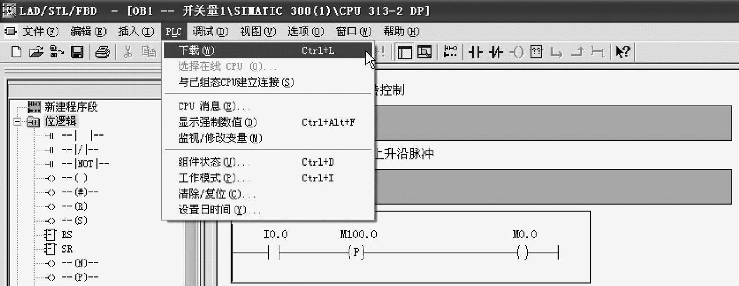Click the Copy toolbar icon

tap(148, 52)
